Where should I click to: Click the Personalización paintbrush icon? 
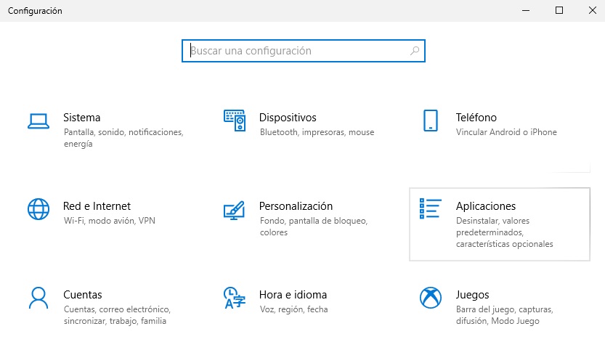point(234,211)
